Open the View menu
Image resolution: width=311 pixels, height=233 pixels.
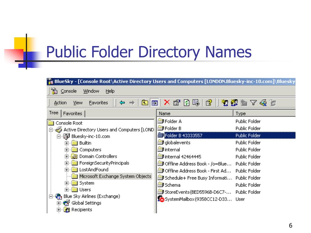78,103
